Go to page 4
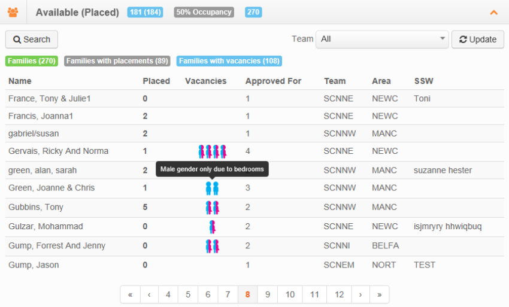The width and height of the screenshot is (509, 307). point(168,294)
